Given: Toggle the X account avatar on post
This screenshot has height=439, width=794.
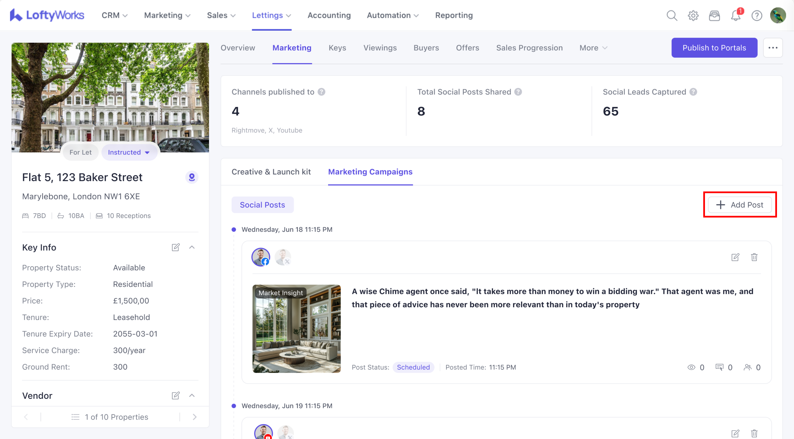Looking at the screenshot, I should click(283, 257).
